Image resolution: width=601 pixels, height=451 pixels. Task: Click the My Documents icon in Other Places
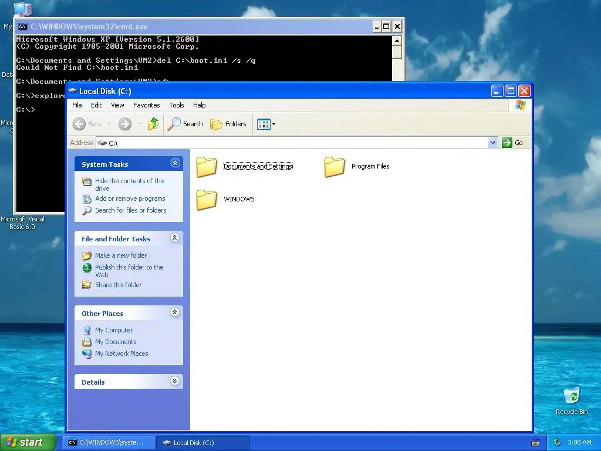(87, 342)
